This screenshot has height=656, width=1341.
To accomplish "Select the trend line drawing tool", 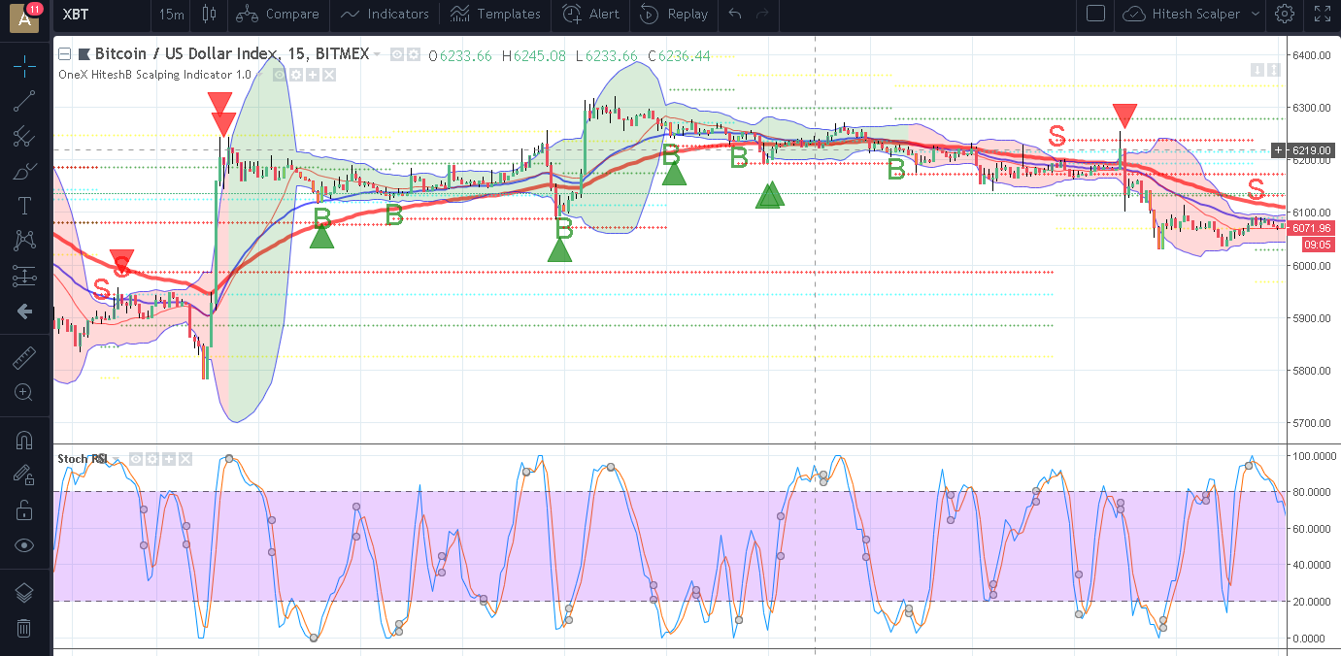I will point(24,101).
